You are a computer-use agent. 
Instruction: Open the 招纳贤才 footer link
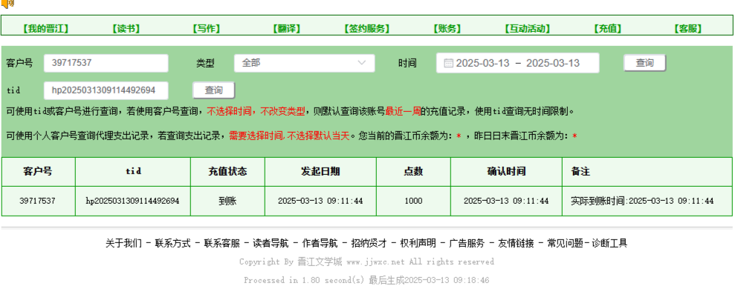369,244
